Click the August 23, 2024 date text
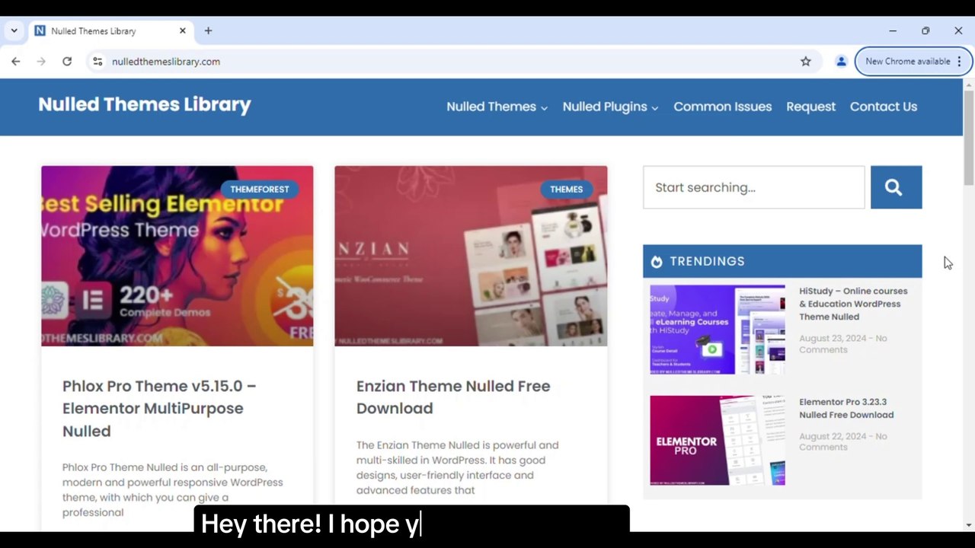The image size is (975, 548). 832,339
